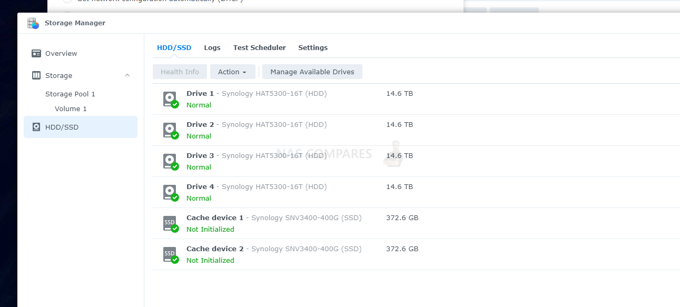Click the 14.6 TB size of Drive 4

(399, 186)
